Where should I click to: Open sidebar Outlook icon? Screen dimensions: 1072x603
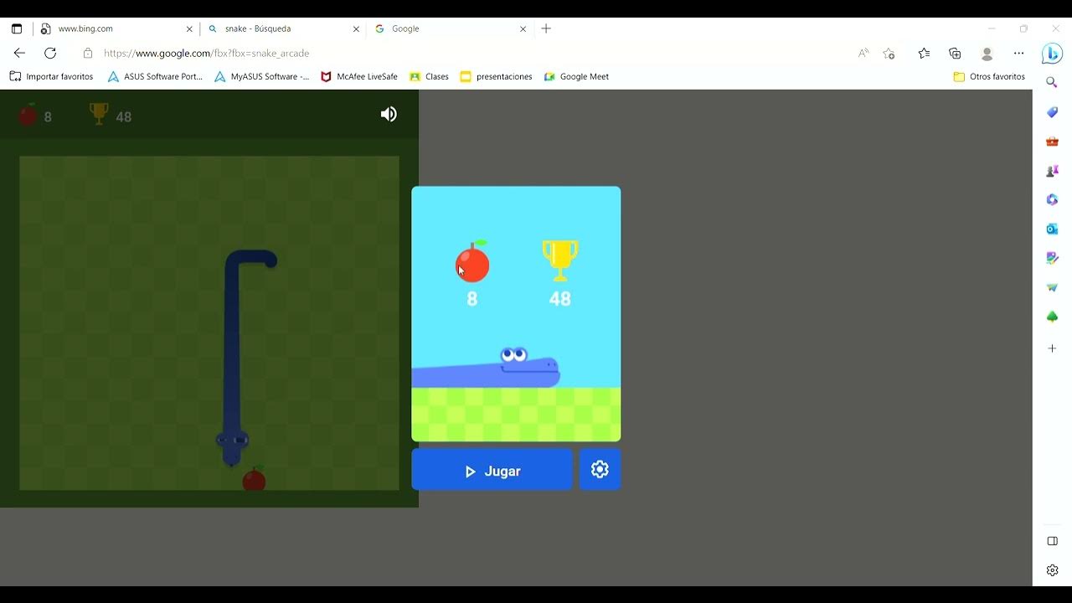[x=1052, y=229]
